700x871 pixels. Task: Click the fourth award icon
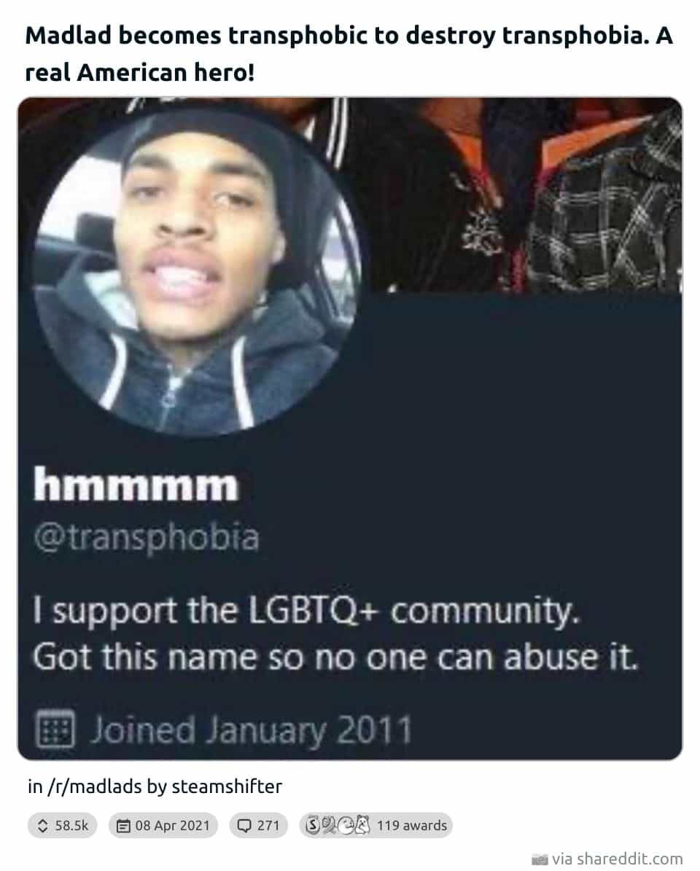362,826
